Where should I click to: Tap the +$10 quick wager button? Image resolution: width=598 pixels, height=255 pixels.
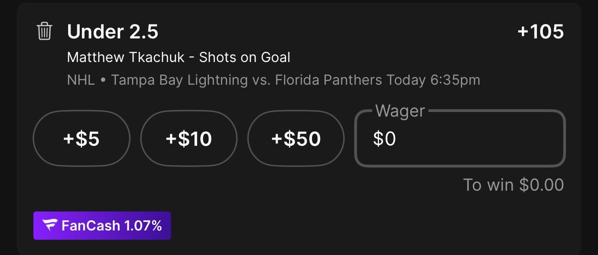pos(189,138)
